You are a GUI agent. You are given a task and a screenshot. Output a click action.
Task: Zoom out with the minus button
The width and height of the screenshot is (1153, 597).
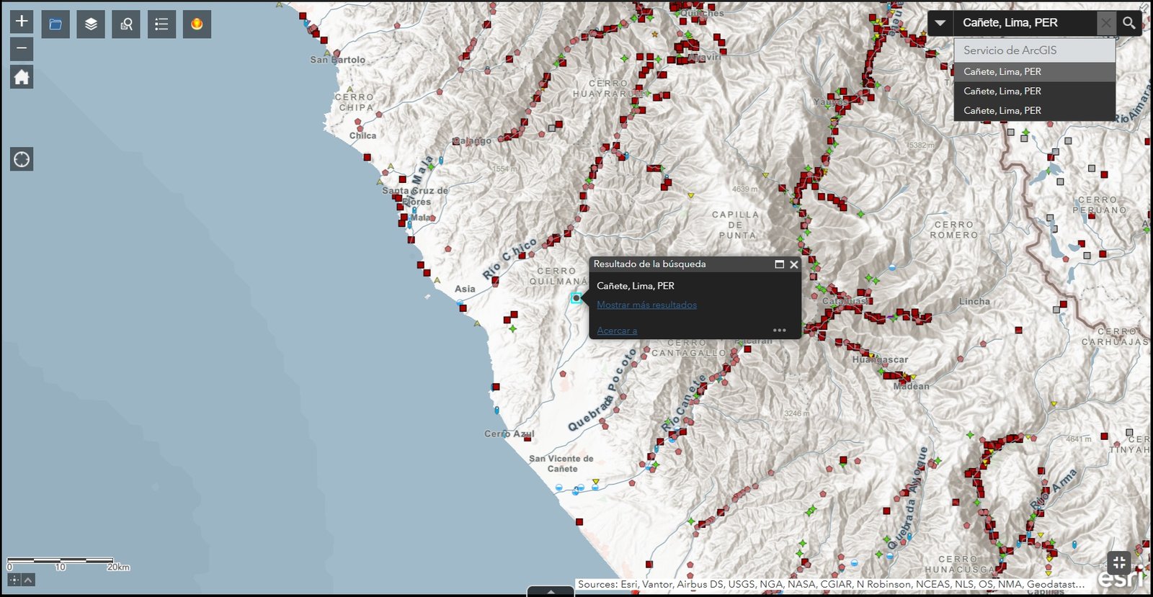pyautogui.click(x=22, y=49)
